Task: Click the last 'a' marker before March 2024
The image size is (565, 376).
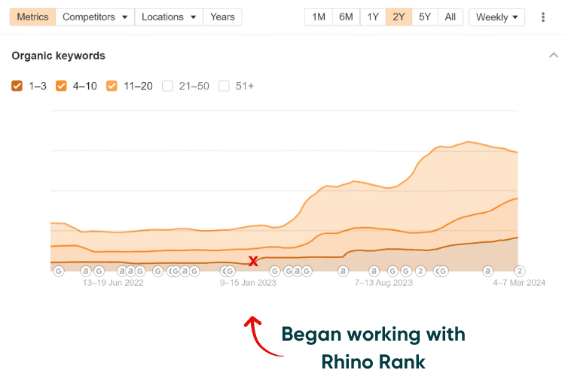Action: (488, 271)
